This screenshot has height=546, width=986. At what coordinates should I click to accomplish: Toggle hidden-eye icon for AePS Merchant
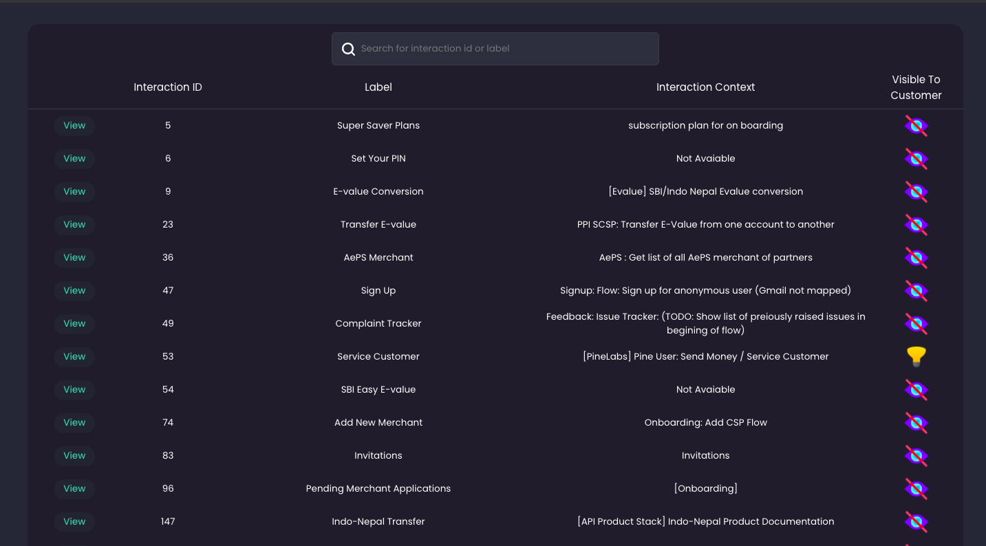point(916,258)
